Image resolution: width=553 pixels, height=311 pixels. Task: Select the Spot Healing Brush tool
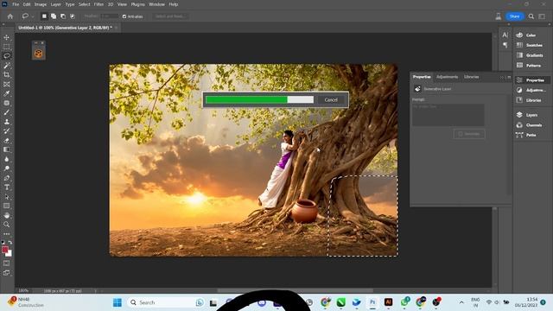point(7,103)
